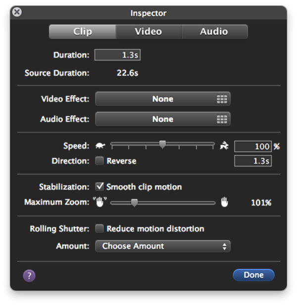Click the Speed slider handle
Image resolution: width=297 pixels, height=305 pixels.
pos(162,145)
